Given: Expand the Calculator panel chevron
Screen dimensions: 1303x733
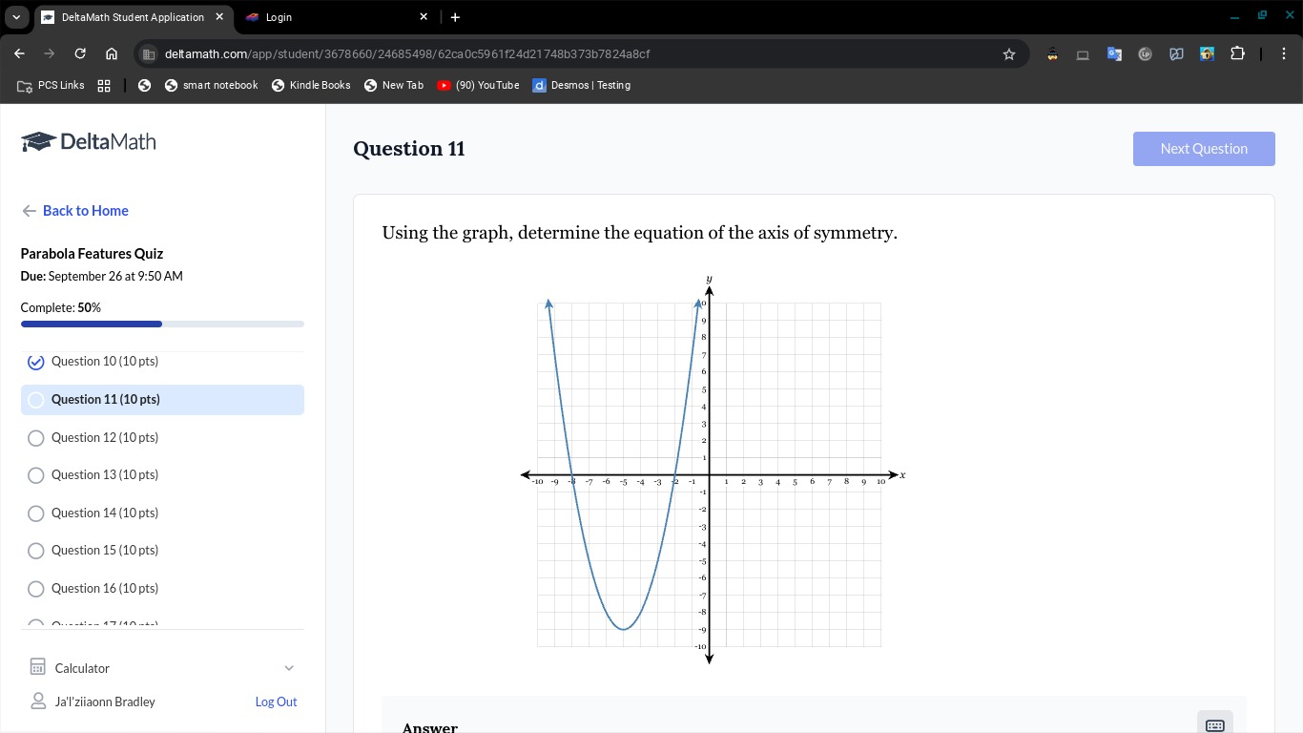Looking at the screenshot, I should (289, 668).
